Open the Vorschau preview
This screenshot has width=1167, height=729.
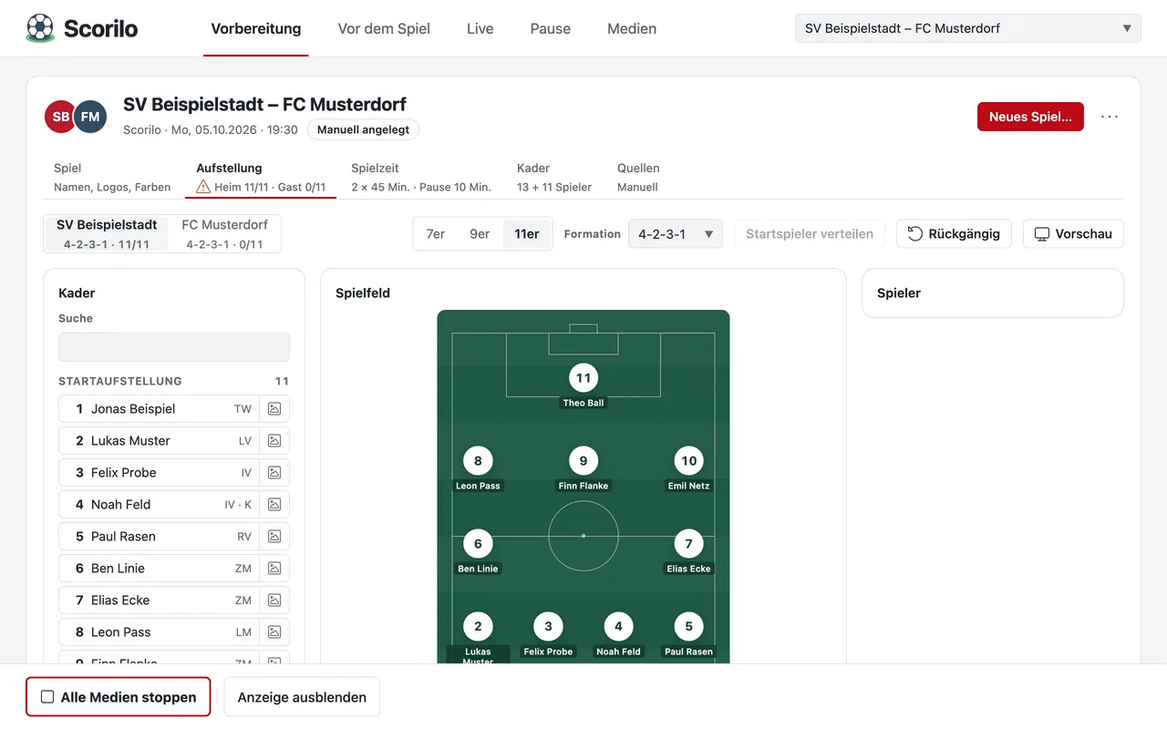click(1073, 234)
